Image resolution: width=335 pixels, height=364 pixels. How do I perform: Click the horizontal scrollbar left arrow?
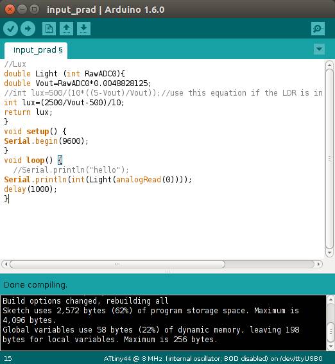[x=6, y=264]
